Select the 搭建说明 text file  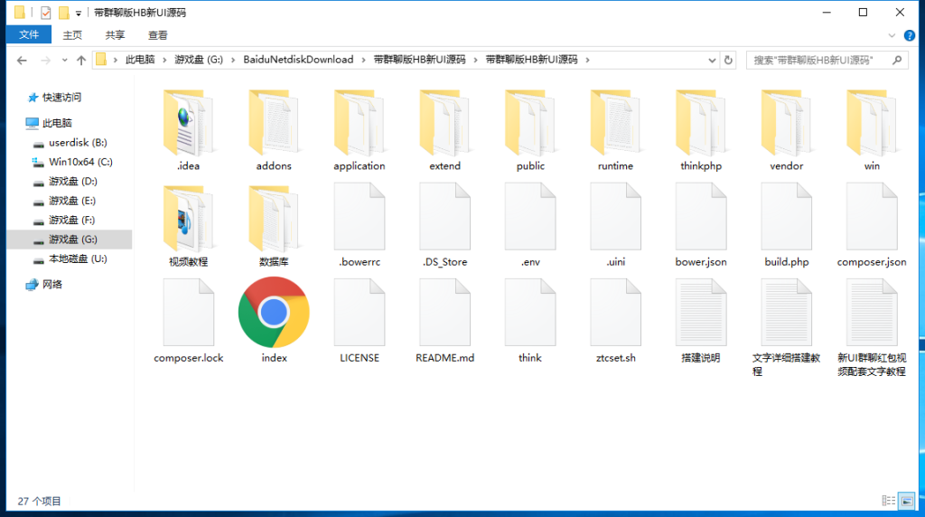click(701, 322)
